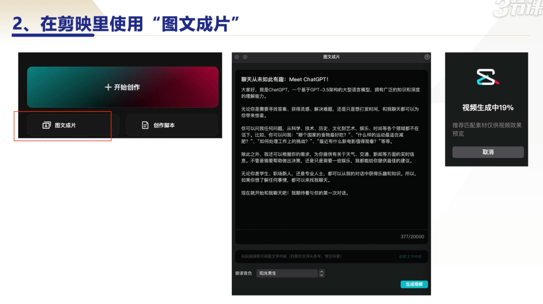Image resolution: width=543 pixels, height=304 pixels.
Task: Click the 剪映 logo in progress dialog
Action: point(488,77)
